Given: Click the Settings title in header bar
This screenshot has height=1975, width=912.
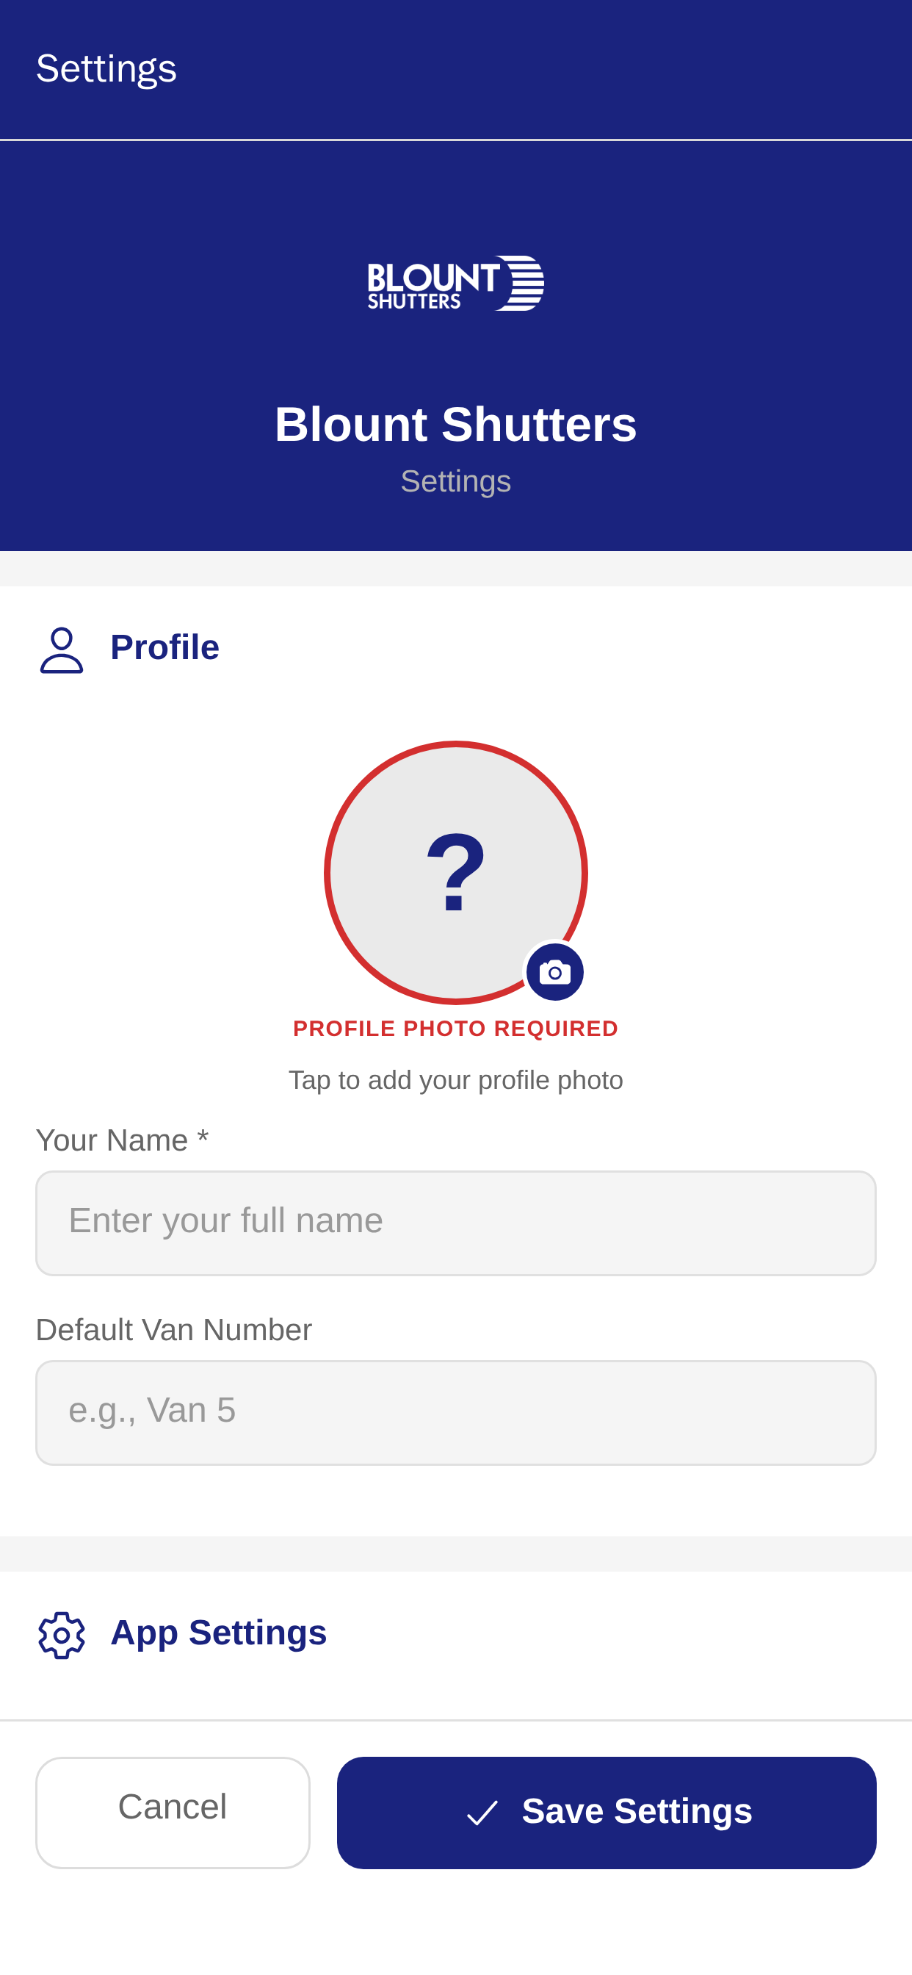Looking at the screenshot, I should click(x=106, y=70).
